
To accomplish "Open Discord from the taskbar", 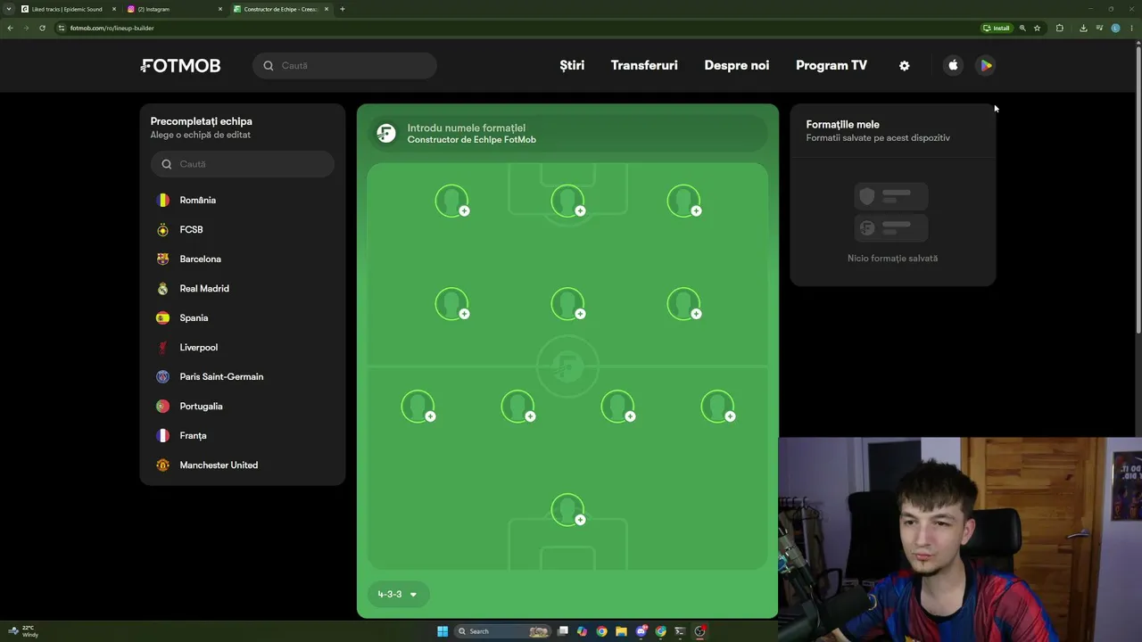I will tap(641, 631).
